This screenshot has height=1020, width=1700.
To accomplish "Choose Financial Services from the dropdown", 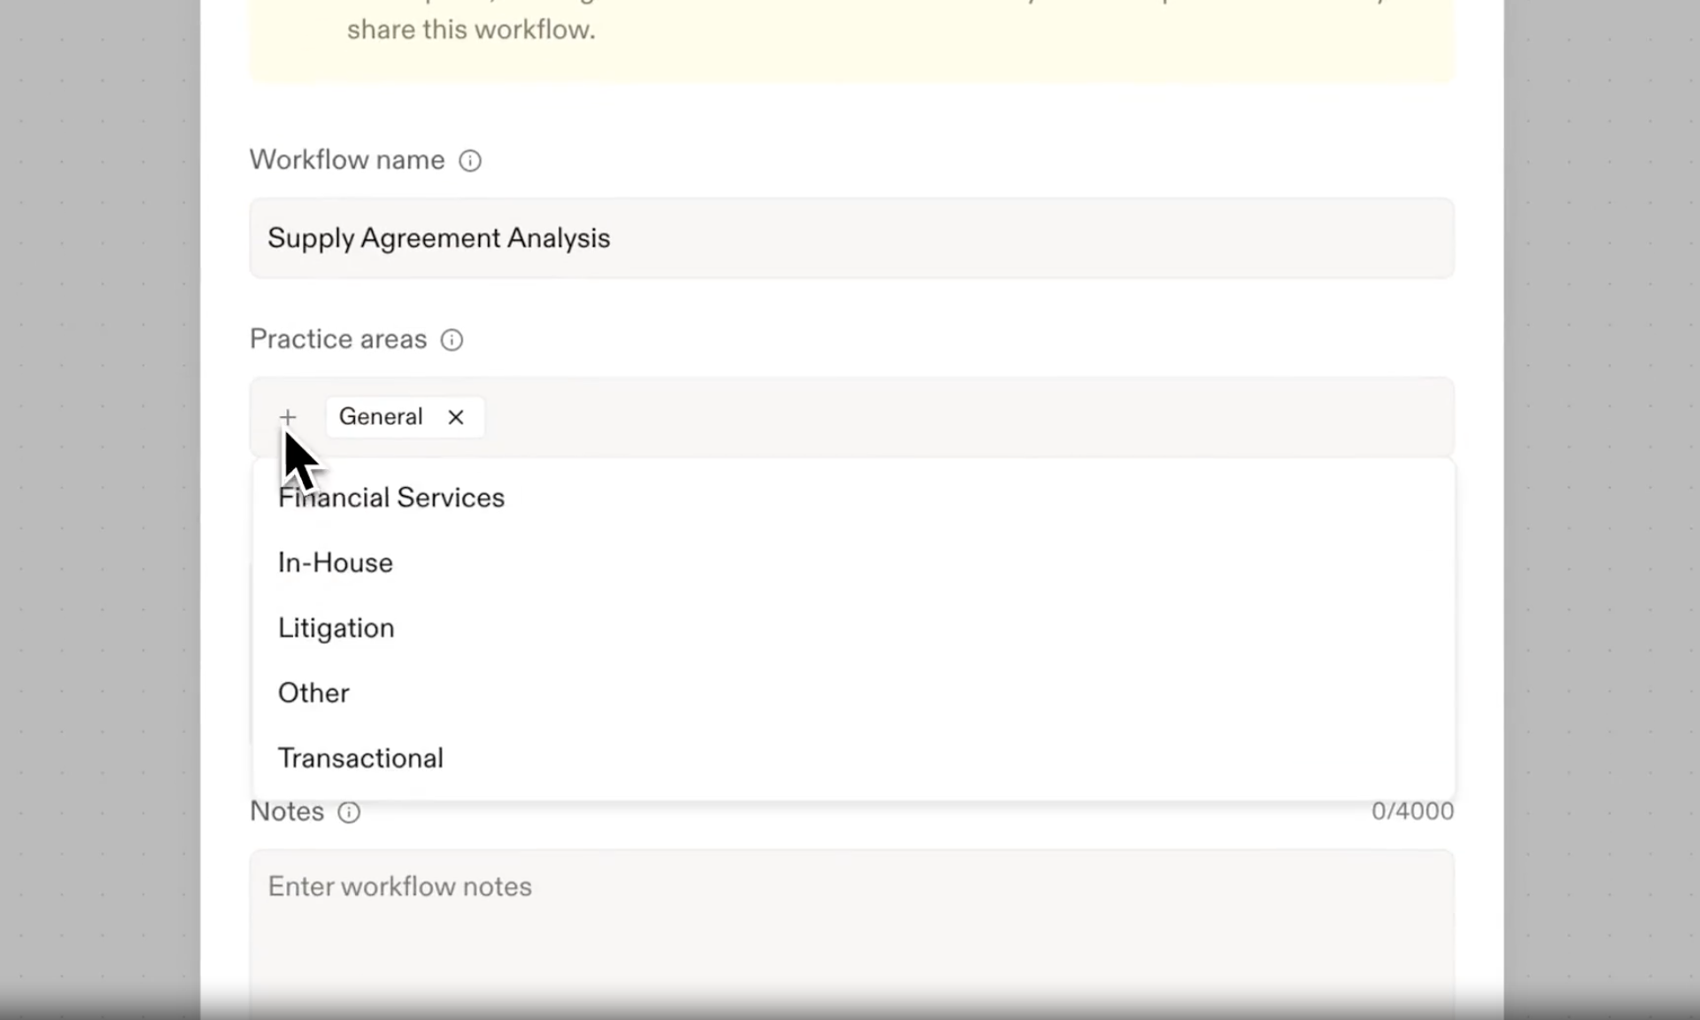I will coord(391,498).
